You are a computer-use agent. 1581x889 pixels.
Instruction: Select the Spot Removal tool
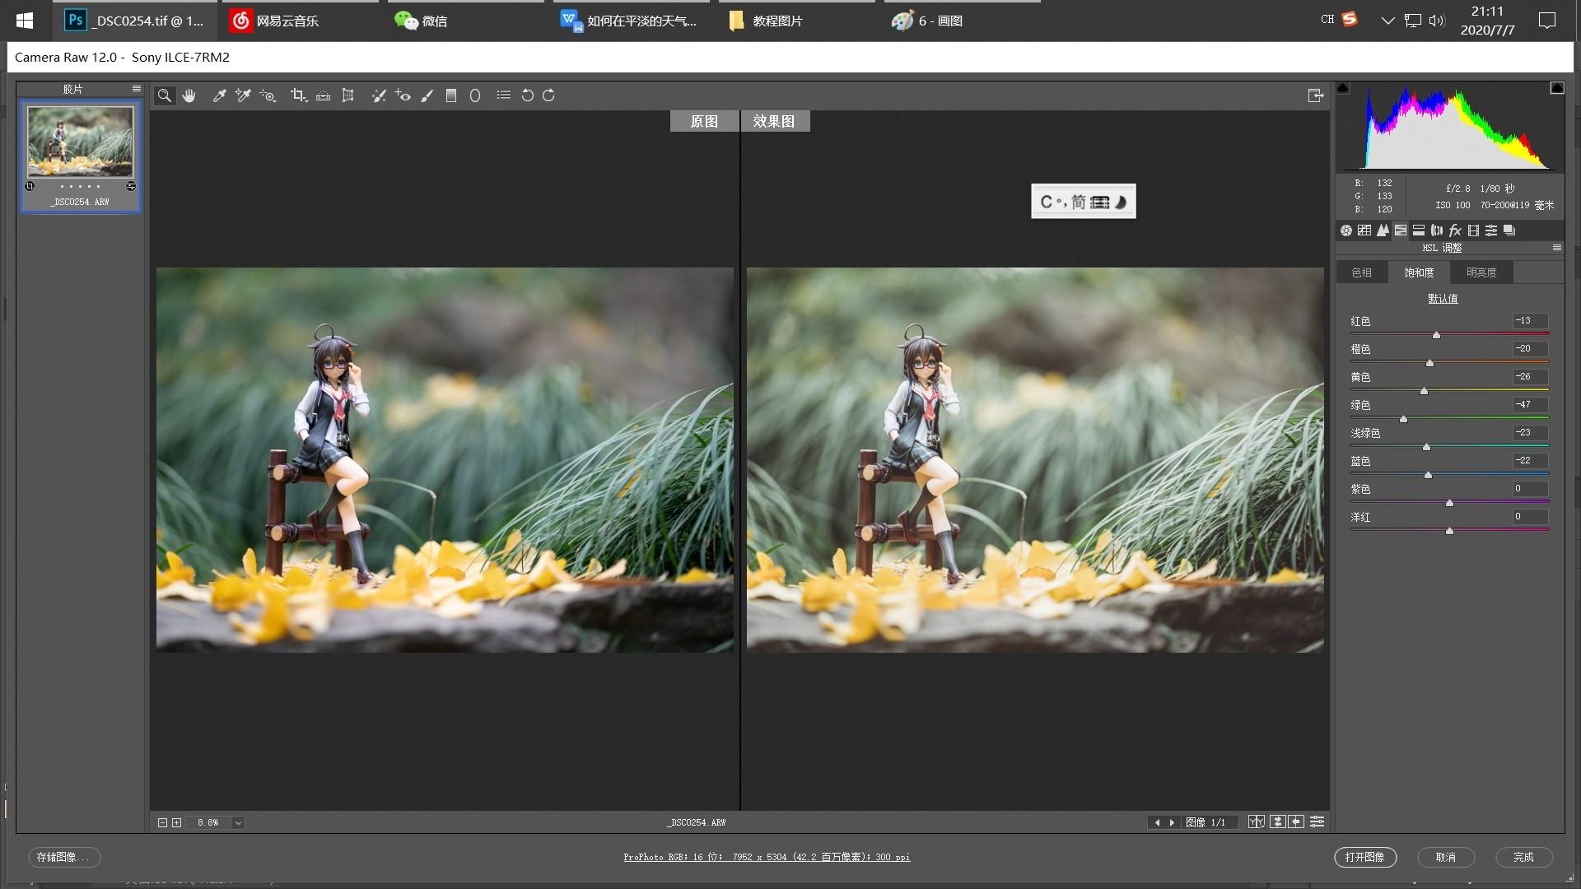click(x=379, y=95)
